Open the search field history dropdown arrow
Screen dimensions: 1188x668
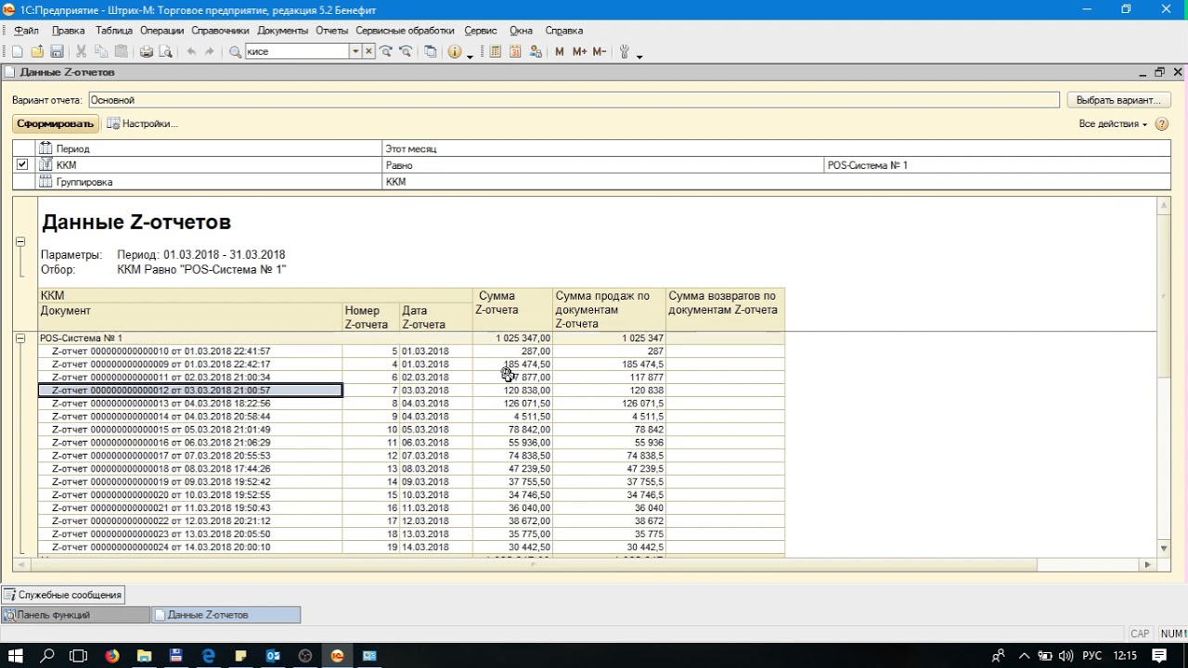(355, 52)
